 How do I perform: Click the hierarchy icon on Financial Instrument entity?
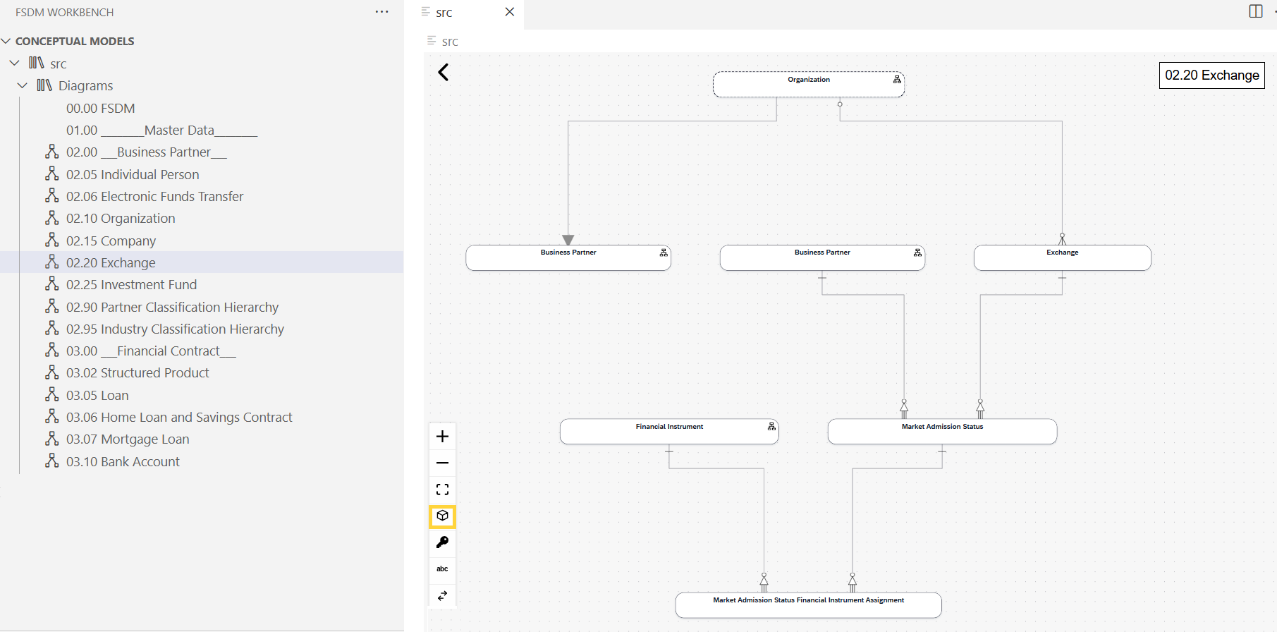coord(771,427)
